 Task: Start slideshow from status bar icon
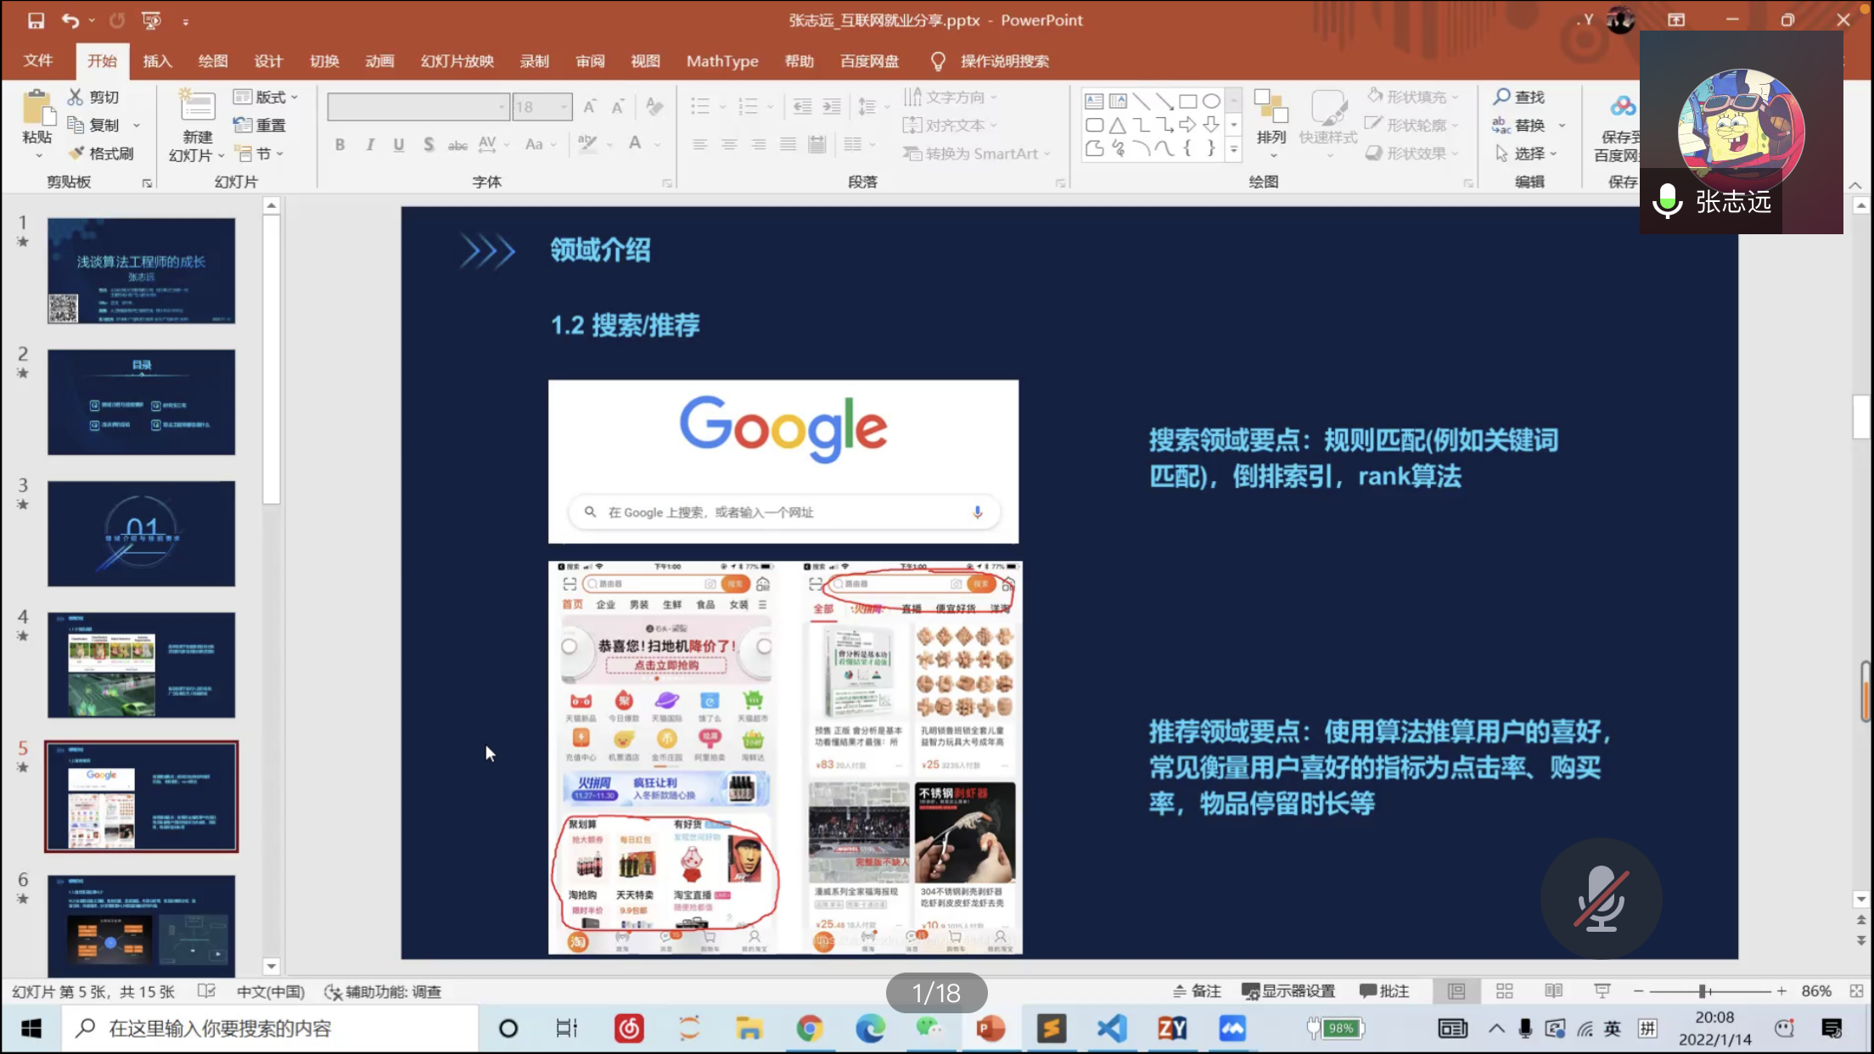point(1602,991)
